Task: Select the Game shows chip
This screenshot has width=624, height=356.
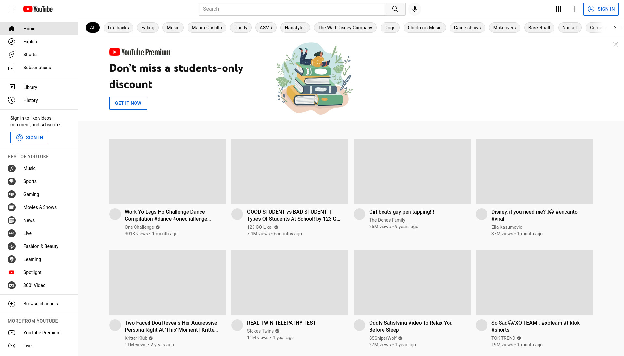Action: (x=467, y=28)
